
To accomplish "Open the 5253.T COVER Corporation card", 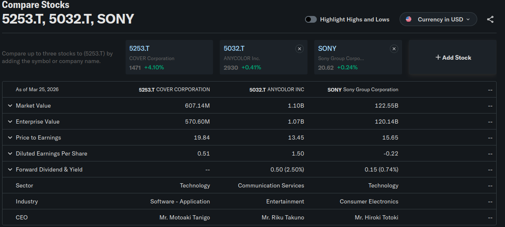I will [x=139, y=49].
